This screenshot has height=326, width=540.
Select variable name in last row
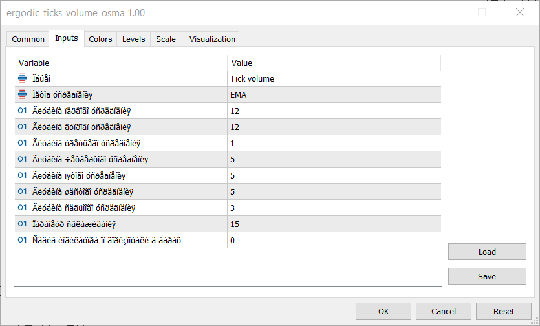[x=107, y=241]
